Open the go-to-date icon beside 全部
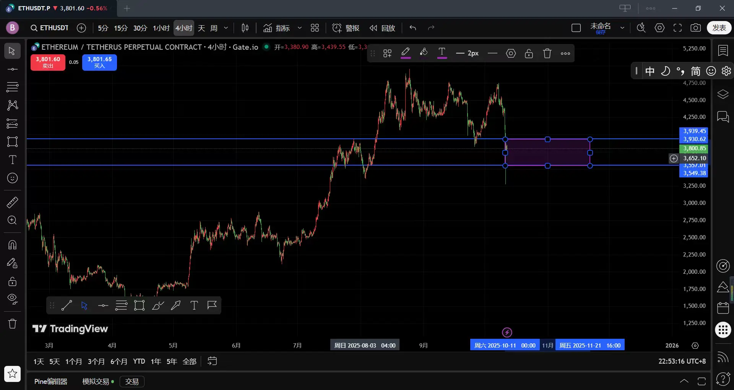The width and height of the screenshot is (734, 390). tap(212, 361)
